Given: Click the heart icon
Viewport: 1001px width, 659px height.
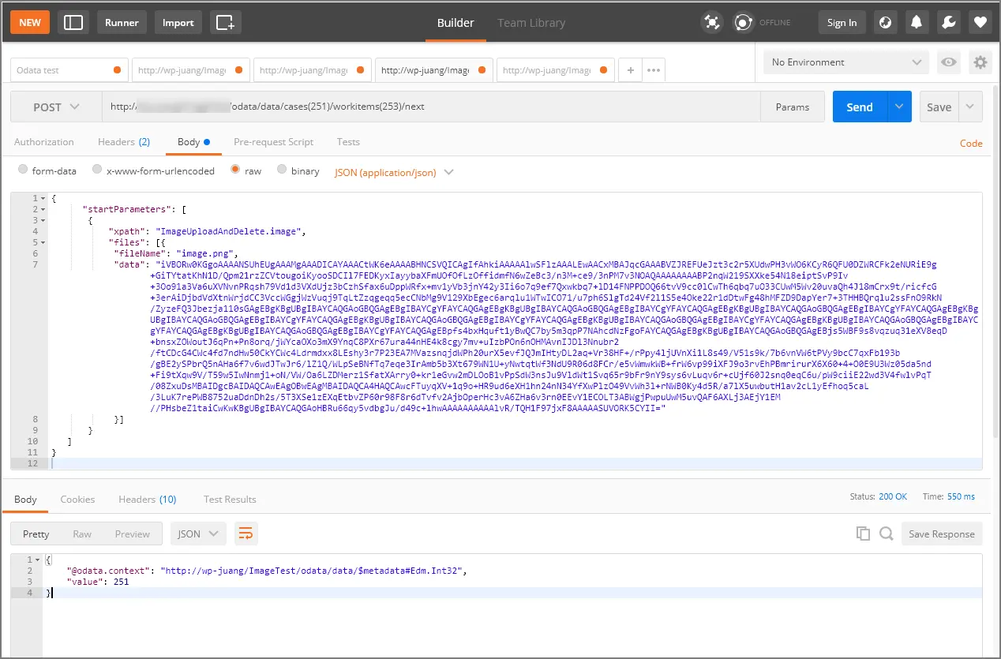Looking at the screenshot, I should tap(980, 22).
